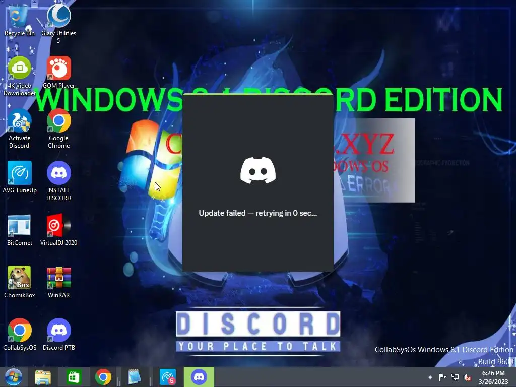Image resolution: width=516 pixels, height=387 pixels.
Task: Open the clock showing 6:26 PM
Action: [493, 377]
